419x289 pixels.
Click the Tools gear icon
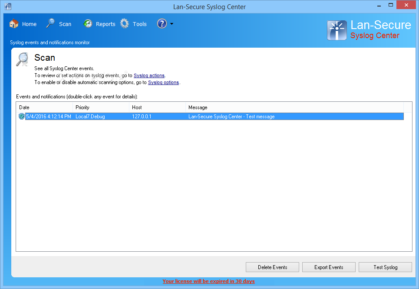coord(125,24)
